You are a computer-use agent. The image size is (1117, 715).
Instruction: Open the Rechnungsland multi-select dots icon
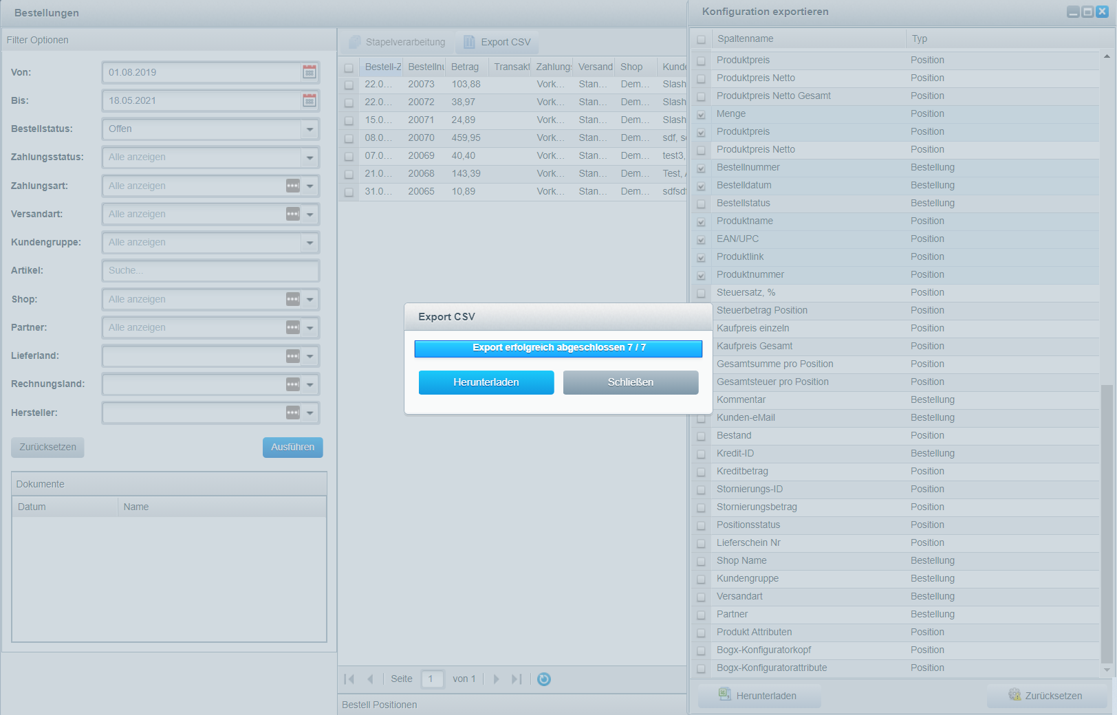[x=293, y=384]
